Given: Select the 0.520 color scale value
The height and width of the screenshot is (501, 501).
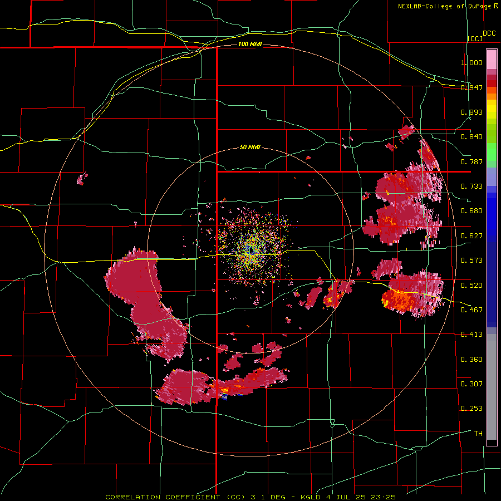Looking at the screenshot, I should tap(471, 285).
